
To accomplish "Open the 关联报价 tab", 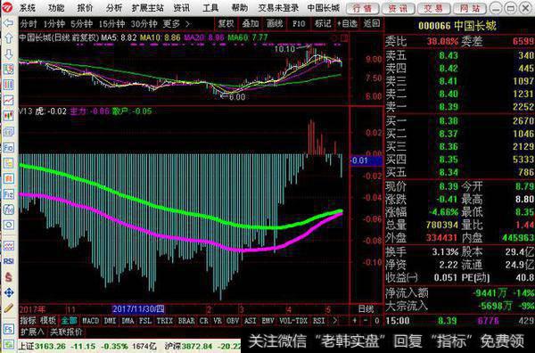I will tap(66, 332).
